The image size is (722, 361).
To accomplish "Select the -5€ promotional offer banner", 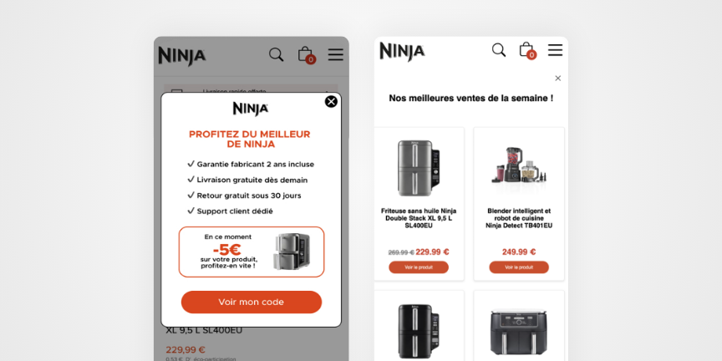I will tap(252, 252).
